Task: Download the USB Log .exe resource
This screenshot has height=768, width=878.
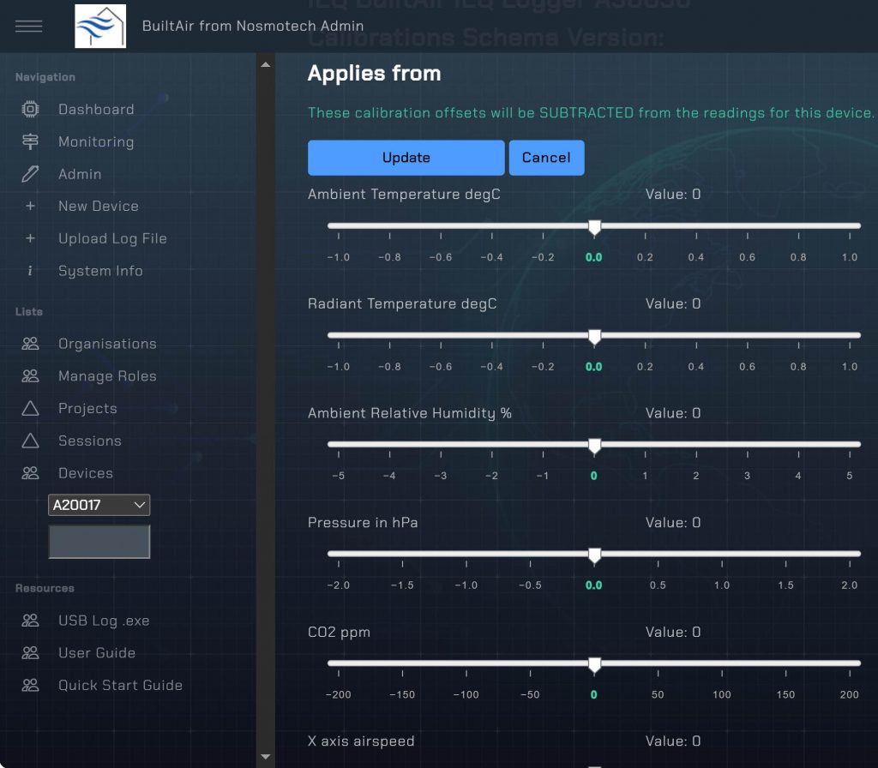Action: 104,621
